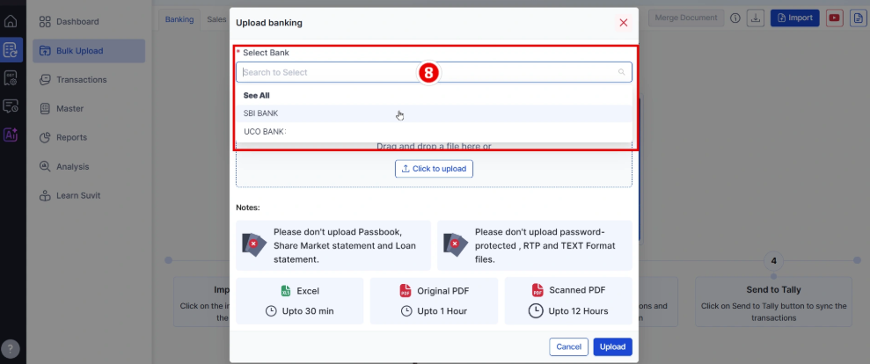Select See All option in bank dropdown

coord(257,95)
